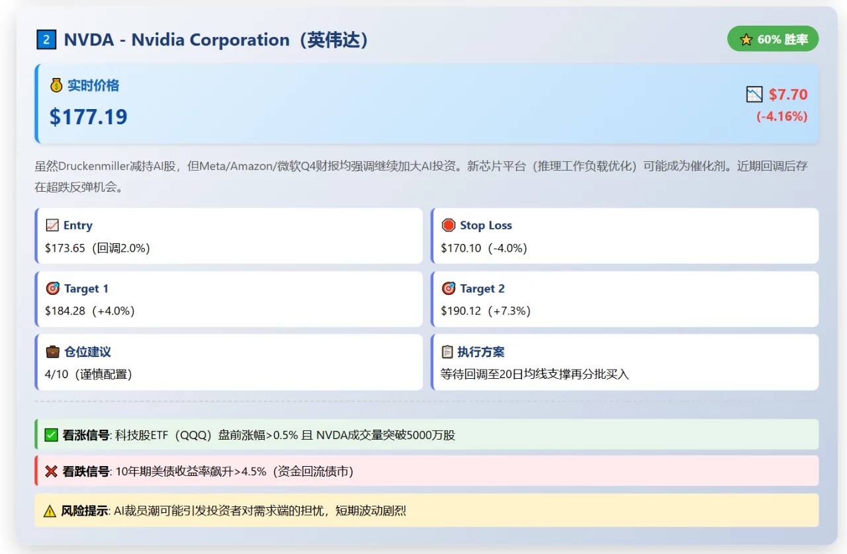Click the money bag icon beside 实时价格
The width and height of the screenshot is (847, 554).
pos(56,85)
